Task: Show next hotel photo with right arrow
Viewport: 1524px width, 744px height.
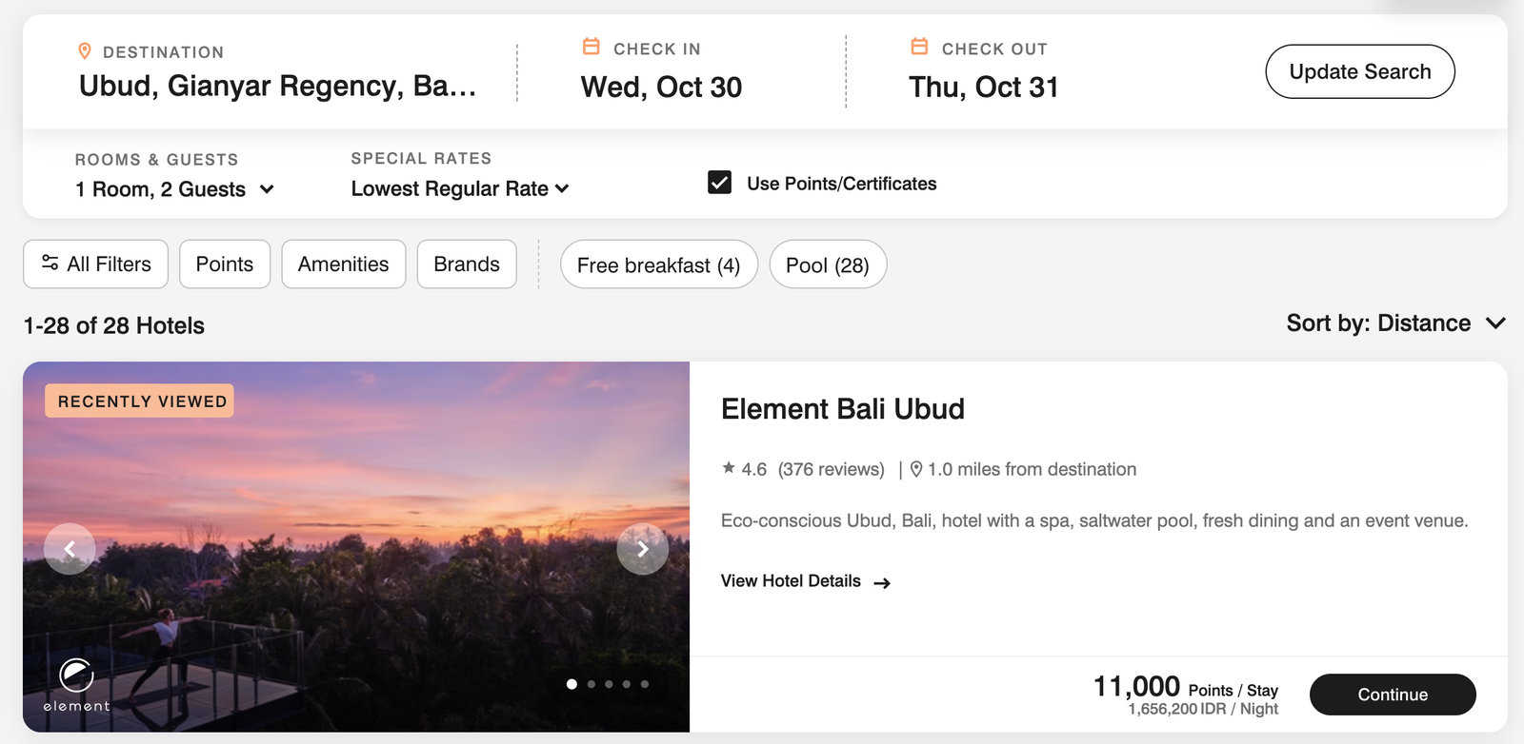Action: [x=643, y=549]
